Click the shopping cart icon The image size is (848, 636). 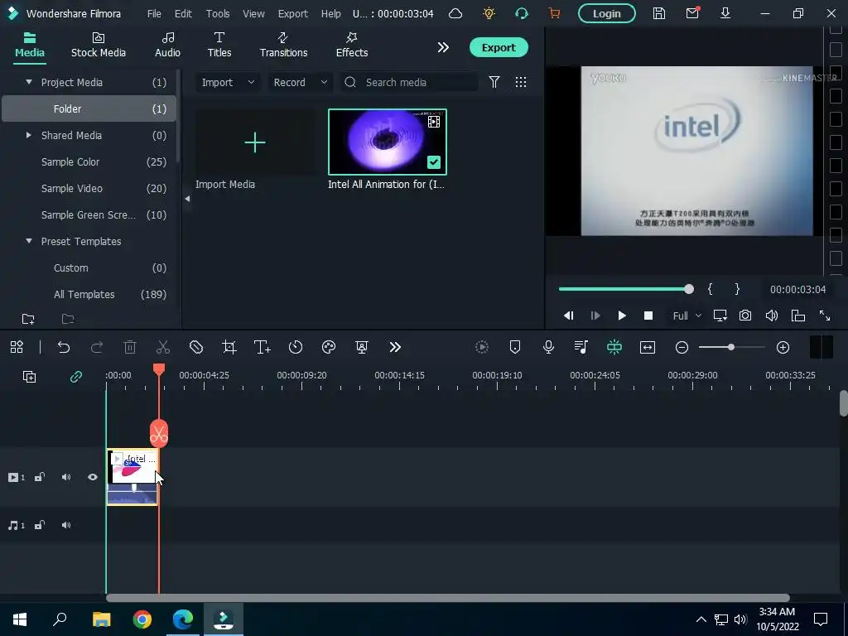coord(554,13)
